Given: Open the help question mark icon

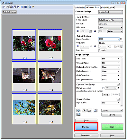Looking at the screenshot, I should point(33,7).
